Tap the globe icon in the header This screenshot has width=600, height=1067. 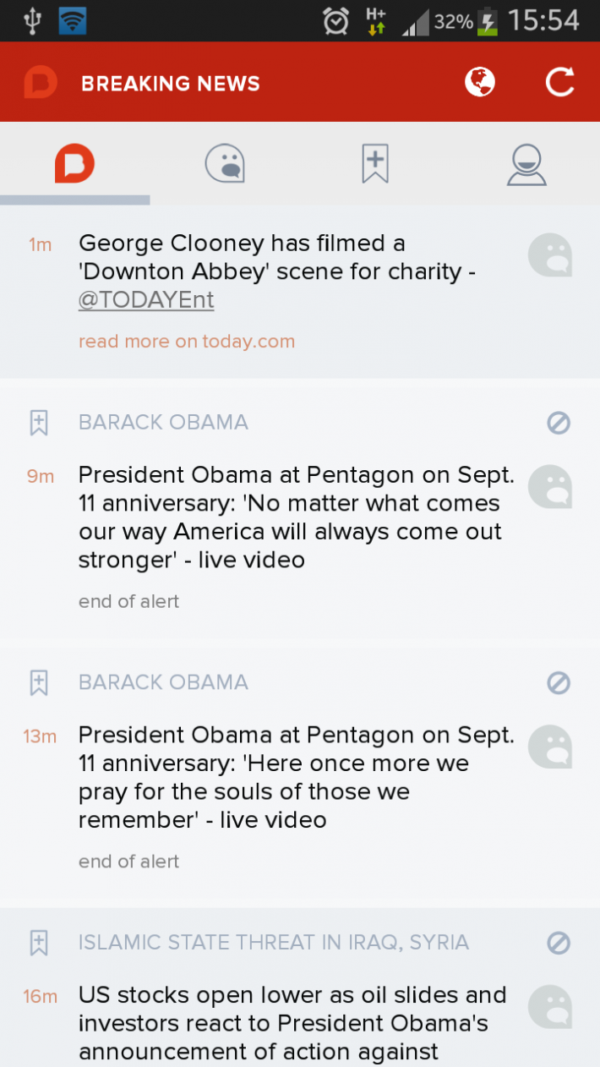479,82
